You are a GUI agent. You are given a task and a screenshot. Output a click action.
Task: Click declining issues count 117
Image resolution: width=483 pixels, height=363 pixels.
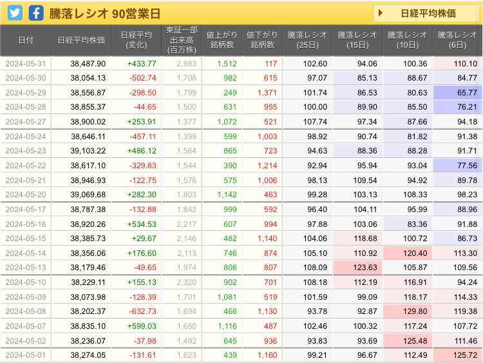271,64
